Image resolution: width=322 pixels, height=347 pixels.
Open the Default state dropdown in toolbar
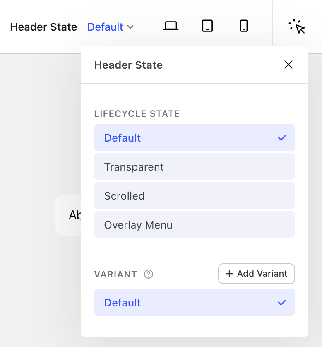coord(111,27)
